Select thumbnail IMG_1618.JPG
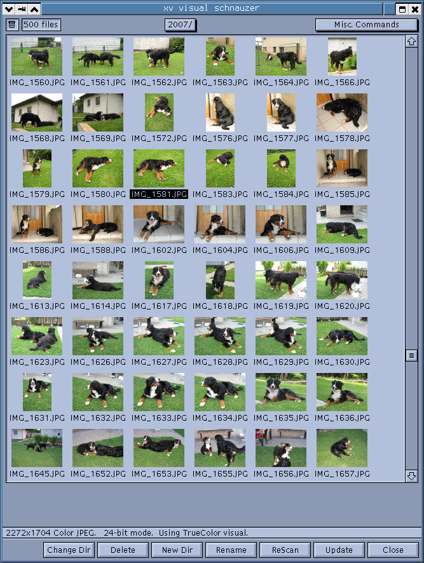Image resolution: width=424 pixels, height=563 pixels. [221, 280]
